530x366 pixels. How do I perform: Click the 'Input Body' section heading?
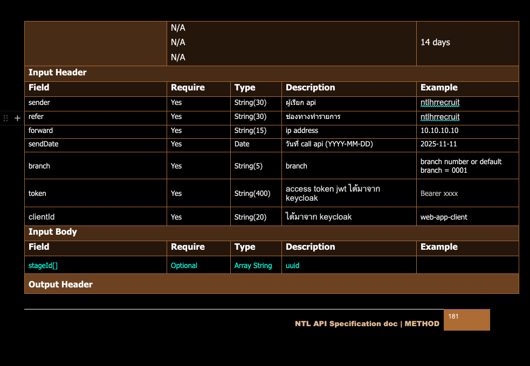click(x=53, y=232)
